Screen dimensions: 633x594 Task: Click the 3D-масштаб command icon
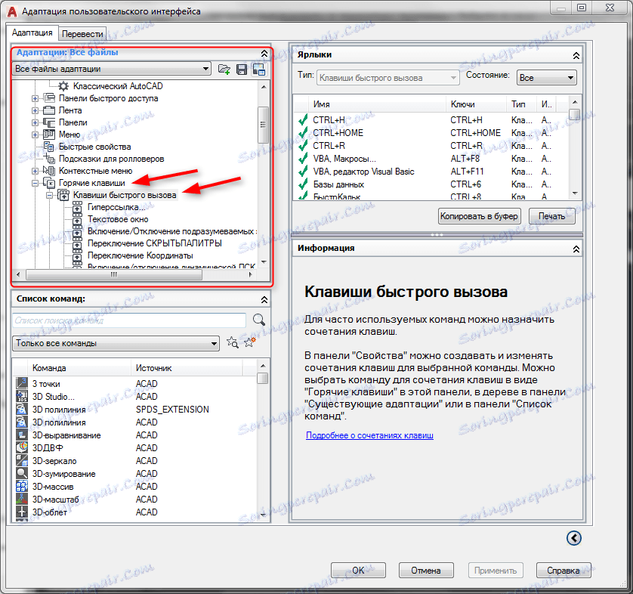click(x=22, y=499)
